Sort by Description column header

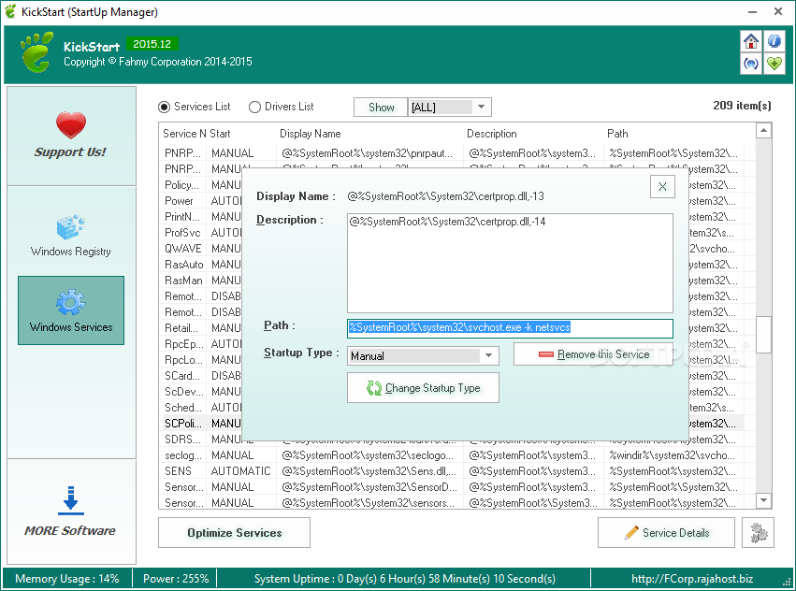pos(491,134)
